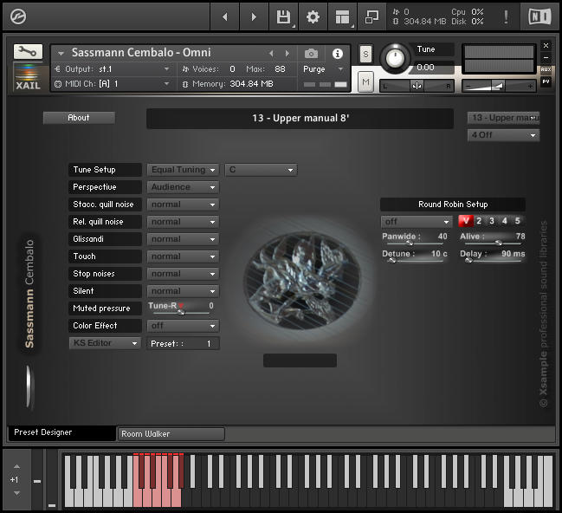The width and height of the screenshot is (562, 513).
Task: Click the Muted pressure label
Action: (x=105, y=308)
